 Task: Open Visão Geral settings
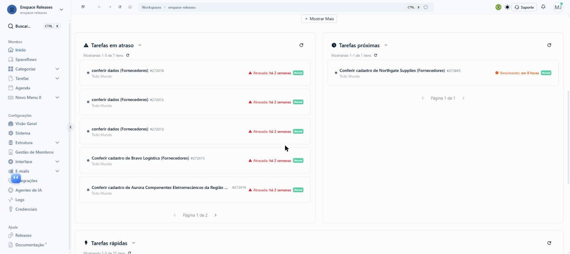26,124
